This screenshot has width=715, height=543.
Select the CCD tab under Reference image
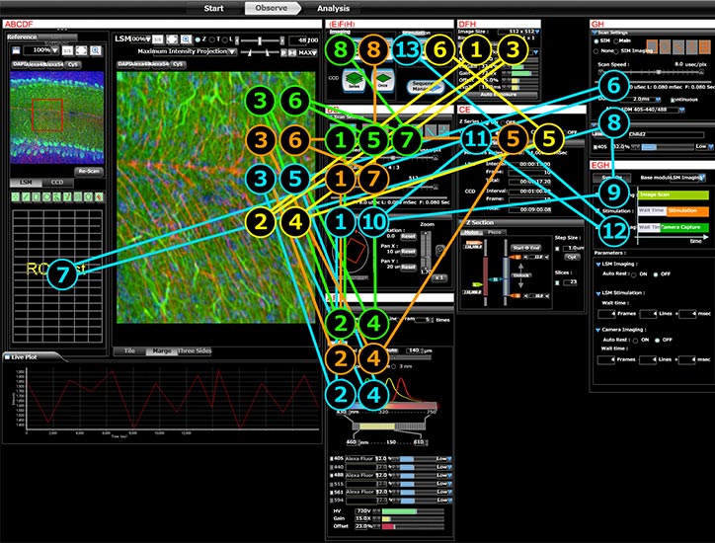pyautogui.click(x=57, y=183)
